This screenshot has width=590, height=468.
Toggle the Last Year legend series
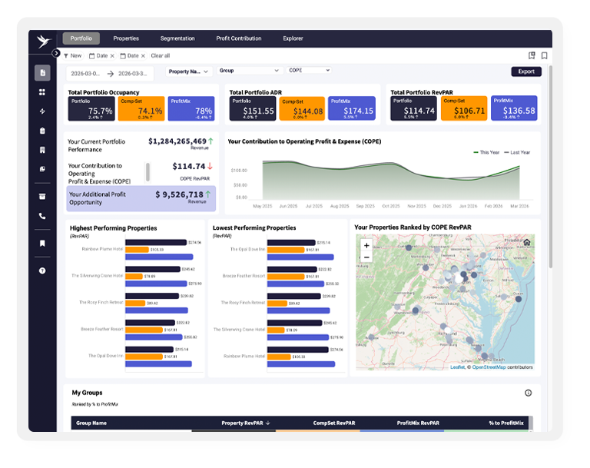click(x=517, y=152)
